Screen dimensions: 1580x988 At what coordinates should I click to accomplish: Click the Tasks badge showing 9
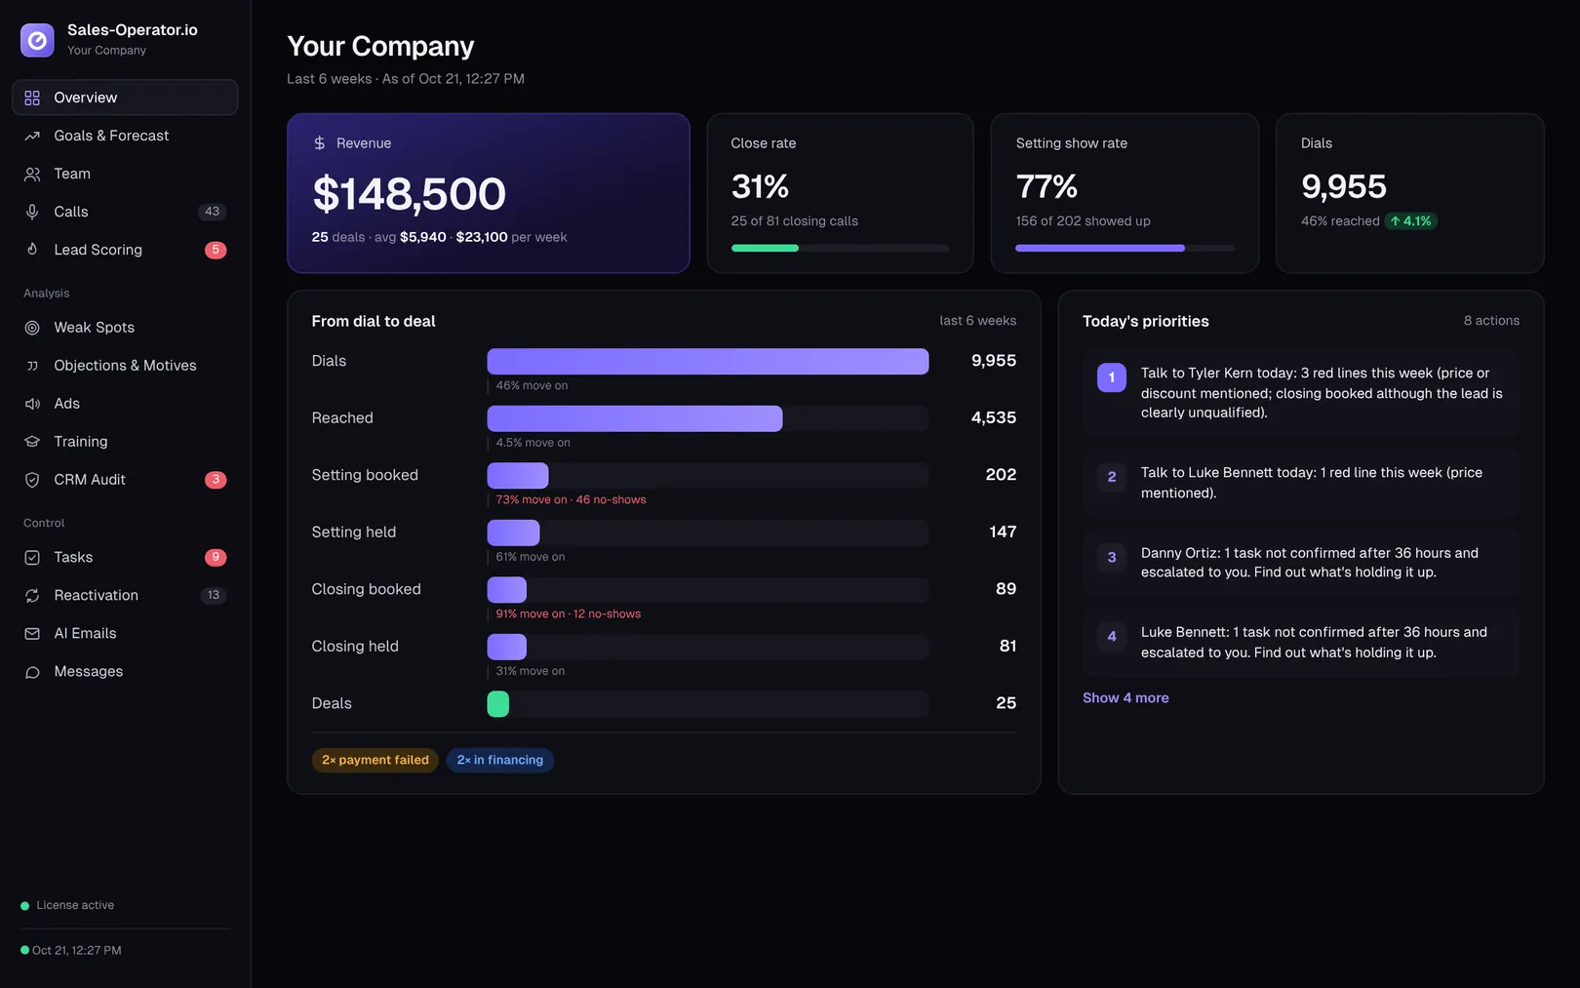pyautogui.click(x=216, y=557)
